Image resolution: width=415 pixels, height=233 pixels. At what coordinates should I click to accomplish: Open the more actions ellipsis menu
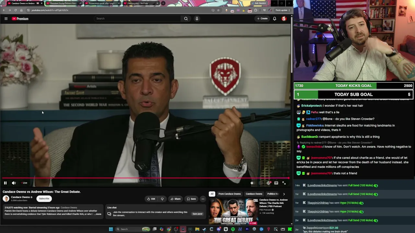[x=203, y=199]
